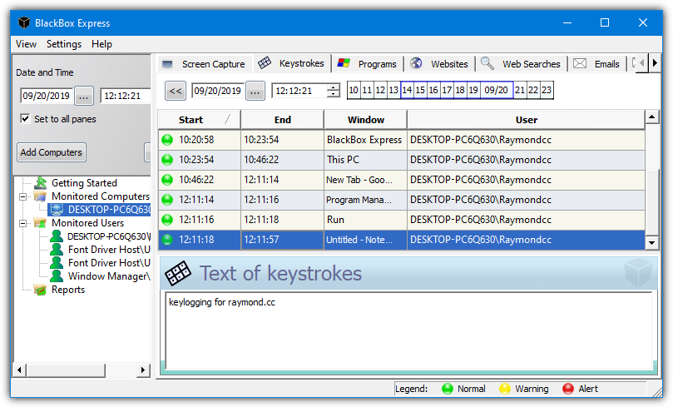Collapse the Monitored Users tree node
This screenshot has width=673, height=407.
[23, 223]
